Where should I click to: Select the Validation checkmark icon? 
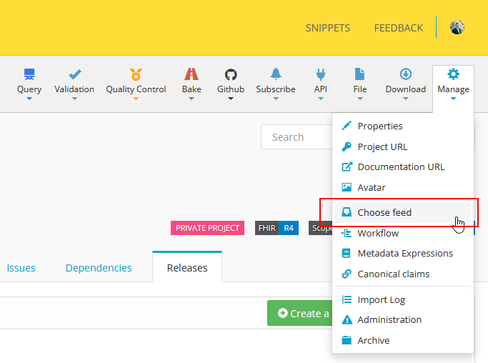(75, 74)
